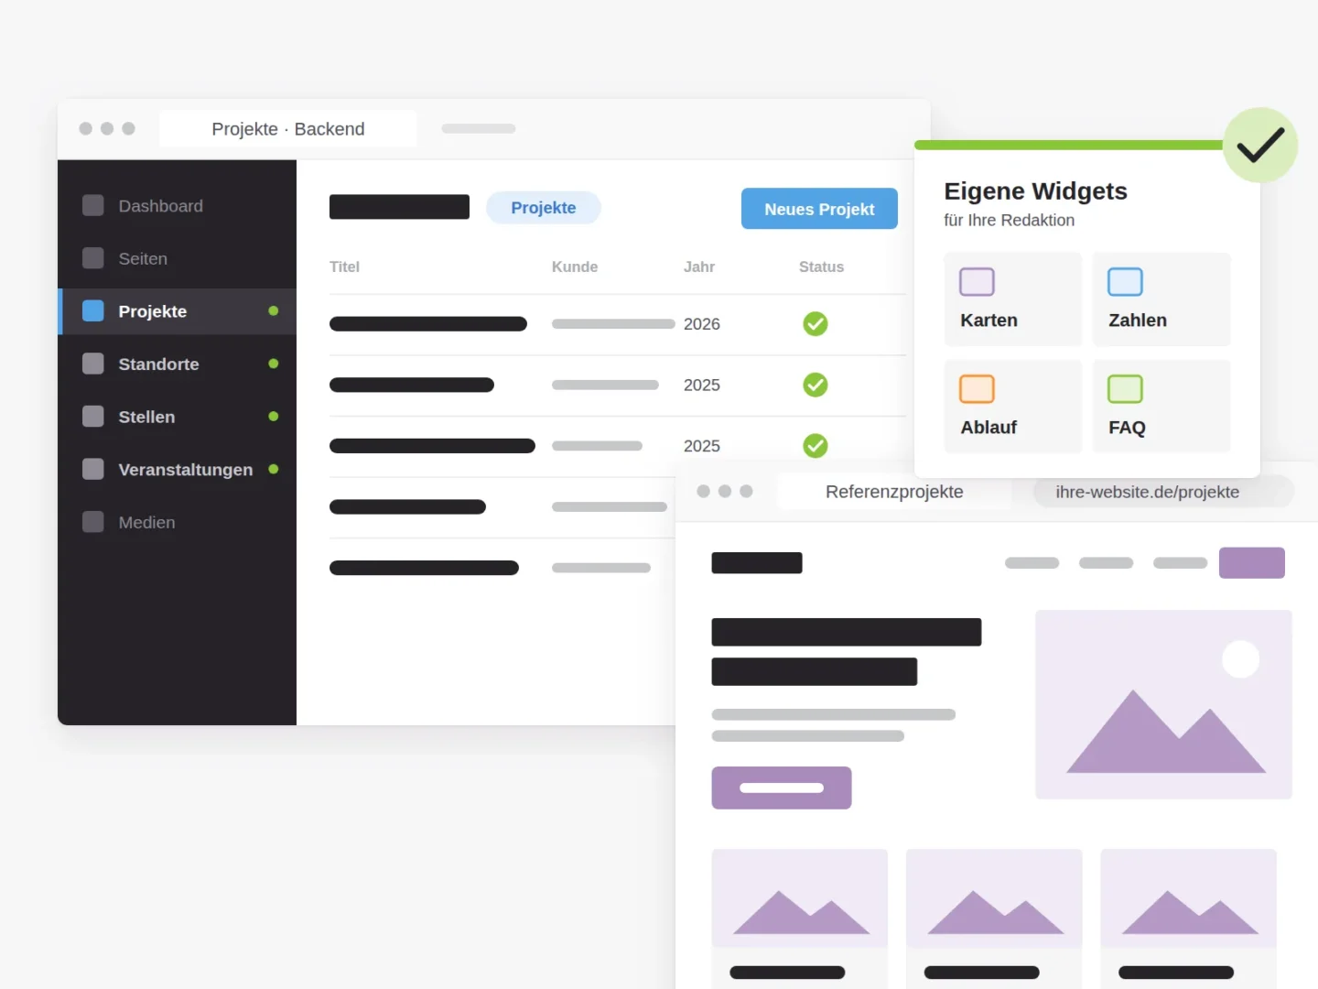The width and height of the screenshot is (1318, 989).
Task: Open Veranstaltungen in the sidebar
Action: (x=178, y=469)
